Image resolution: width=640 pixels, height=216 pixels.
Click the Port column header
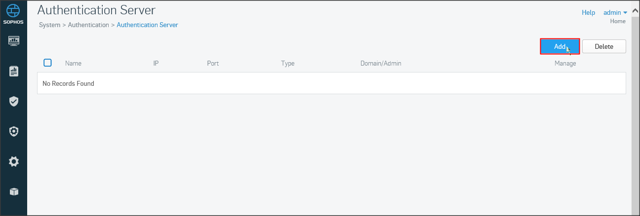pos(213,63)
